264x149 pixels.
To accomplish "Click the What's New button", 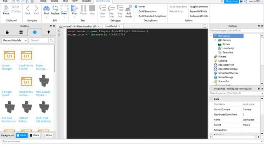I will [231, 1].
